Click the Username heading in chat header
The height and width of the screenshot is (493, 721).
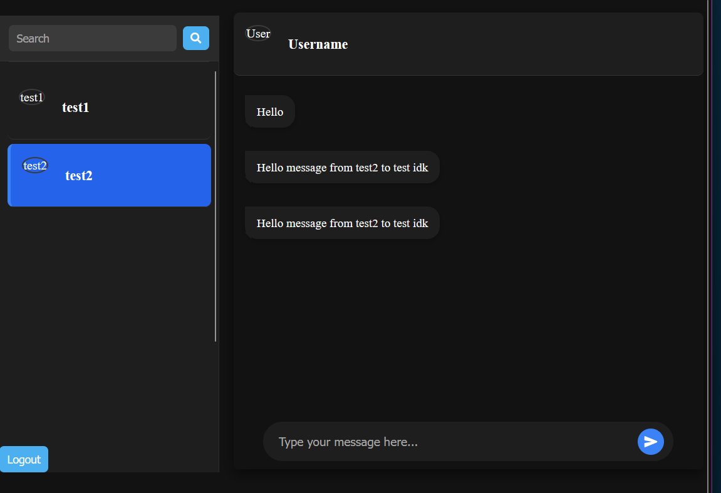(318, 44)
